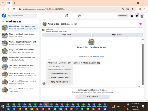
Task: Click the chat scrollbar thumb
Action: [143, 64]
